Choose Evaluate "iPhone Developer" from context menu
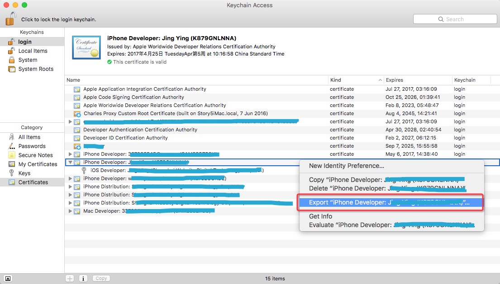The width and height of the screenshot is (500, 284). tap(391, 225)
